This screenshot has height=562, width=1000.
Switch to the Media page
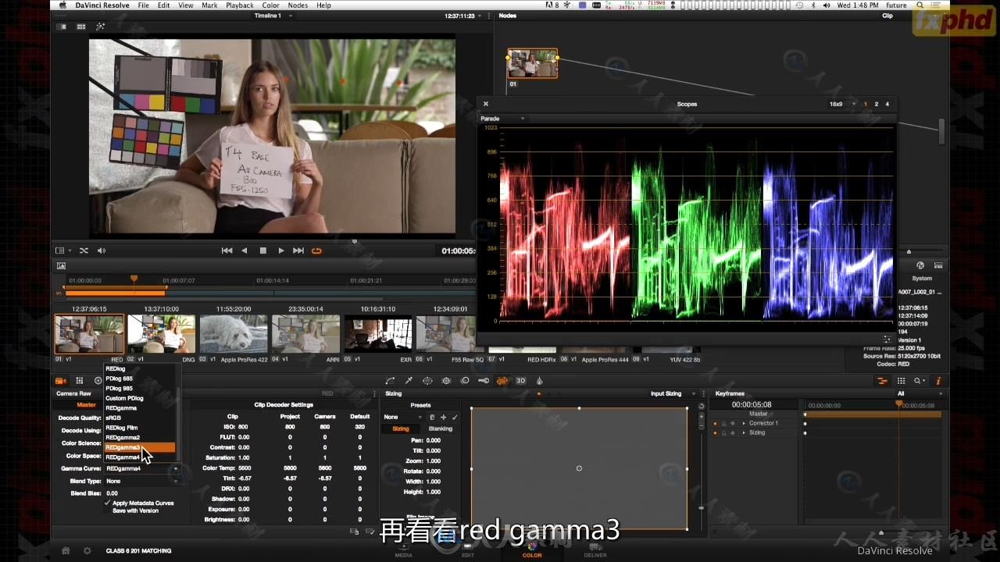pyautogui.click(x=404, y=550)
